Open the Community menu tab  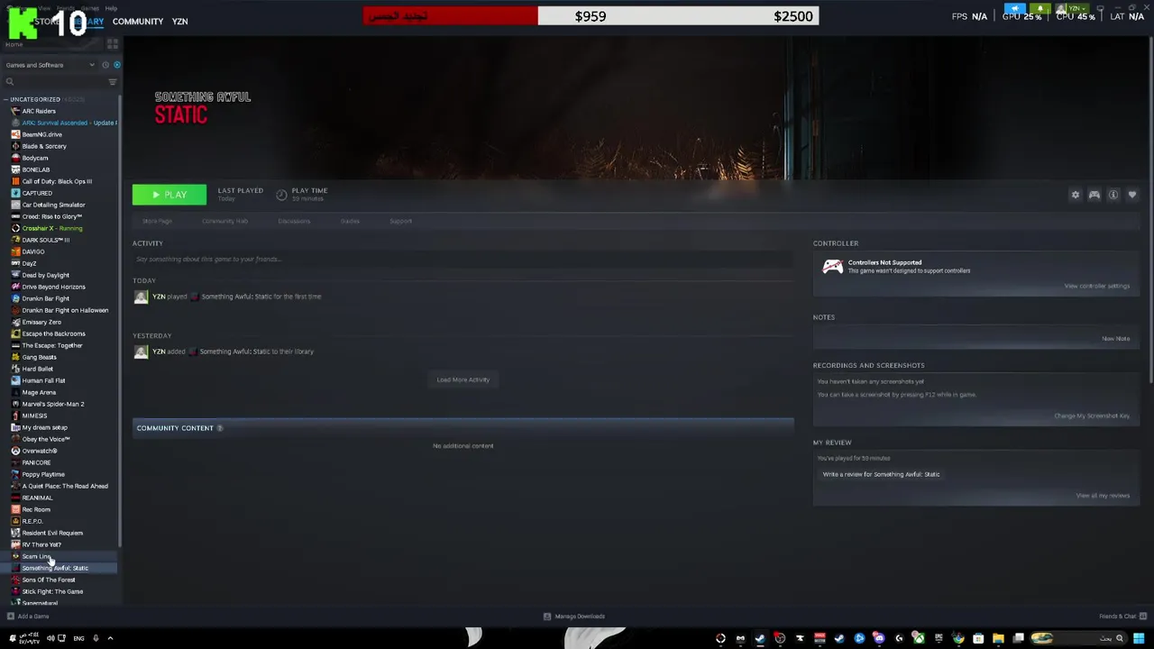(138, 22)
